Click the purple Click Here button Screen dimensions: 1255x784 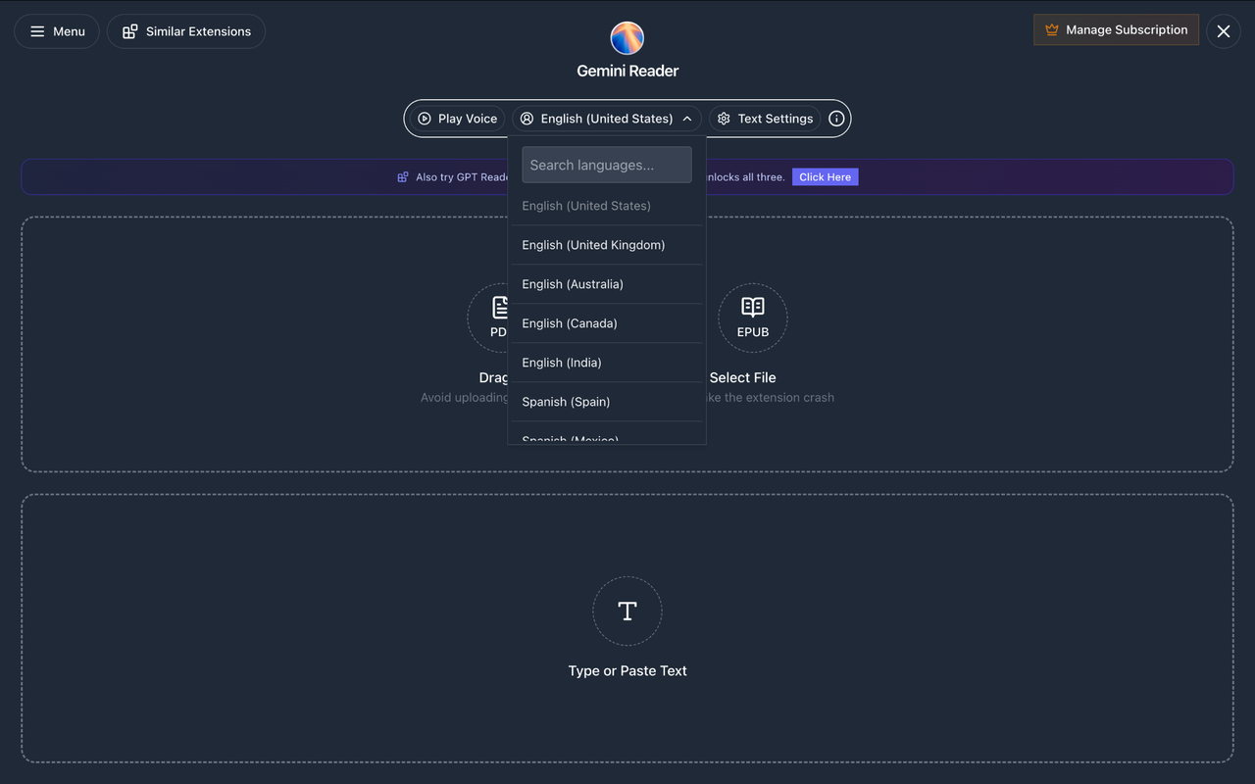click(825, 177)
